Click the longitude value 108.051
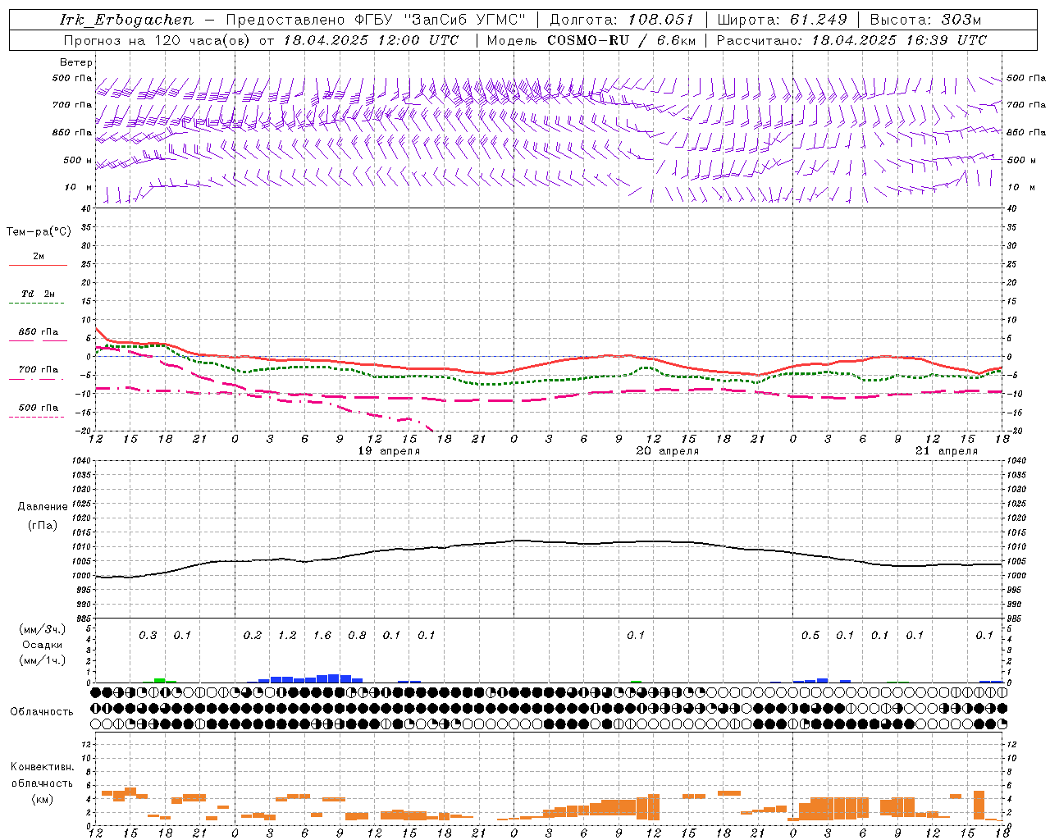1050x840 pixels. (x=661, y=20)
